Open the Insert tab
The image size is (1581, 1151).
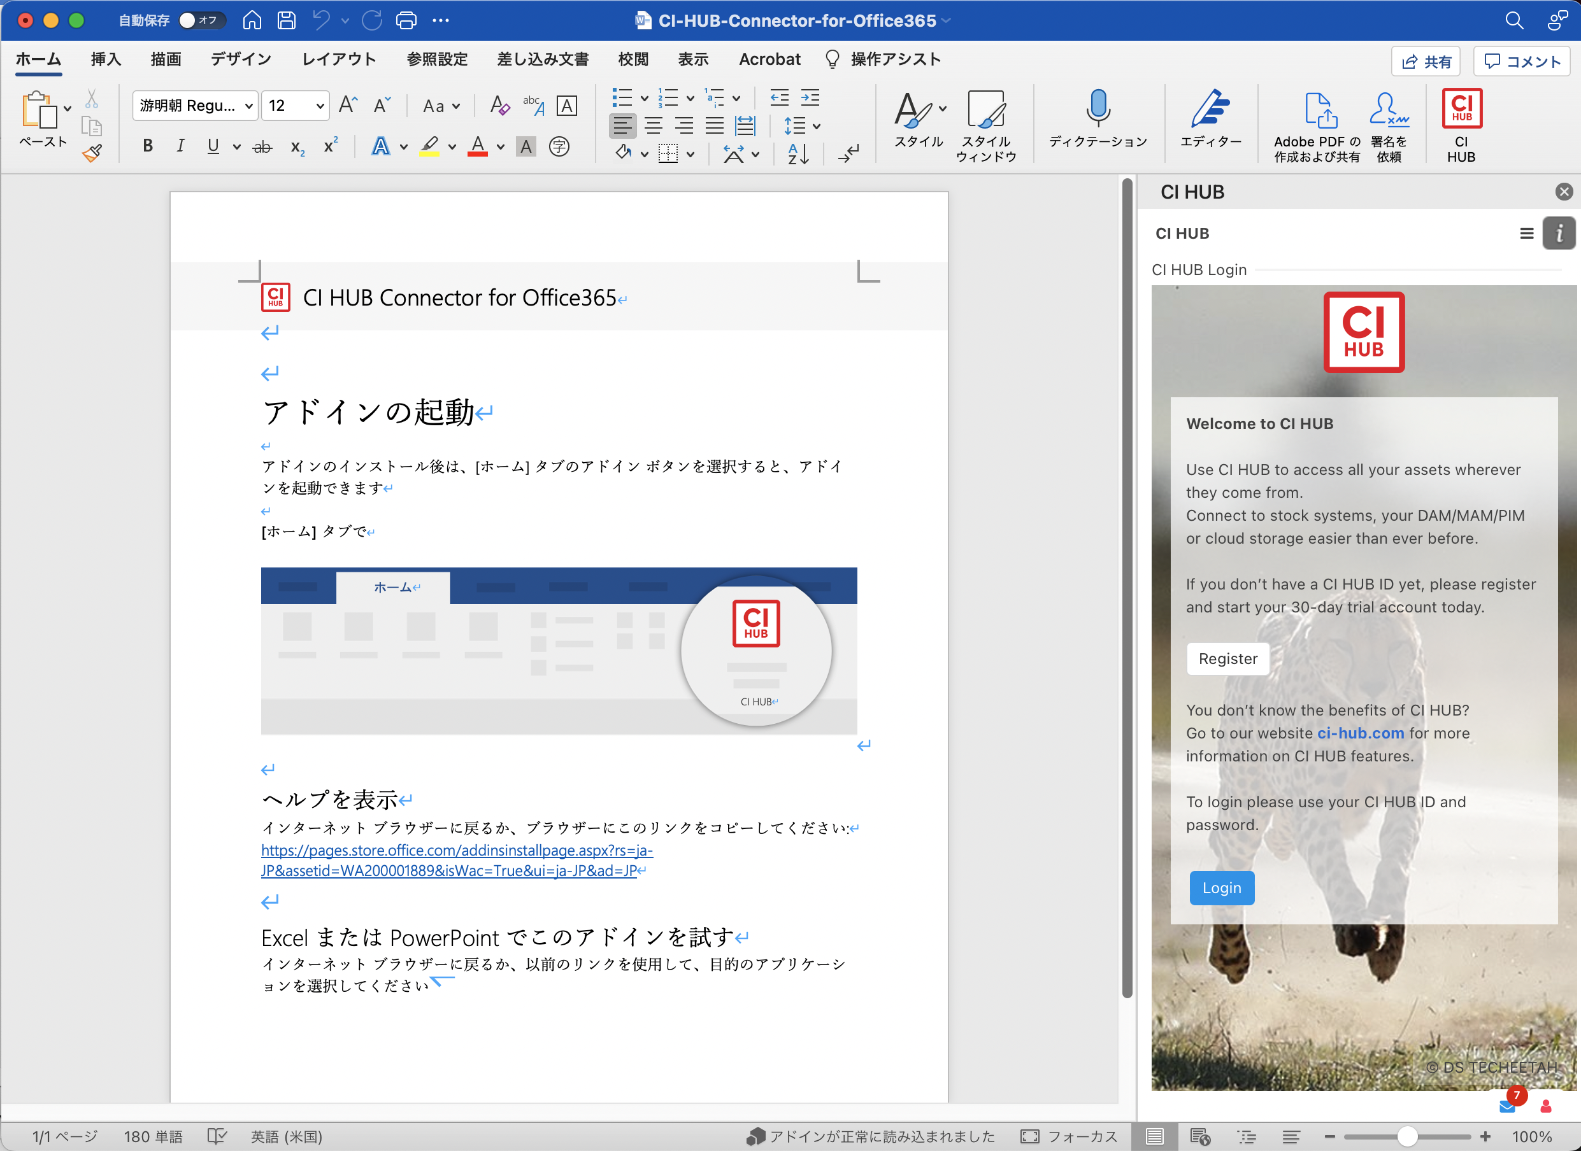point(106,59)
